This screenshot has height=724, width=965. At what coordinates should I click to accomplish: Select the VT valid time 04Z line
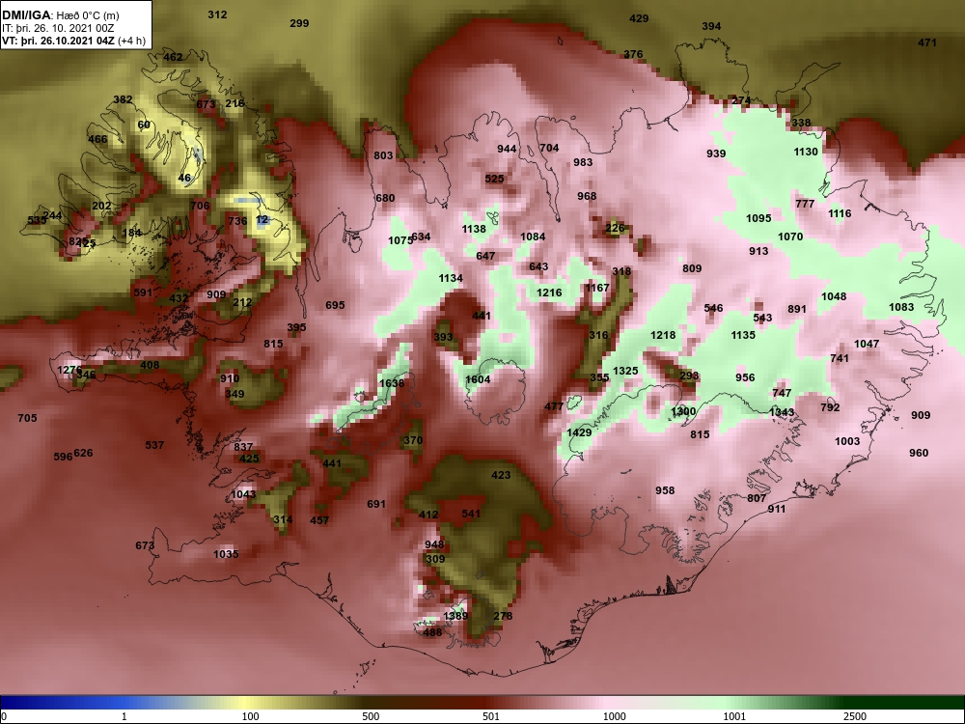point(74,41)
